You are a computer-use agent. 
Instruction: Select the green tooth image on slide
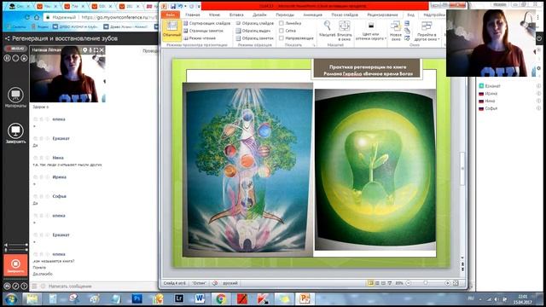coord(375,170)
